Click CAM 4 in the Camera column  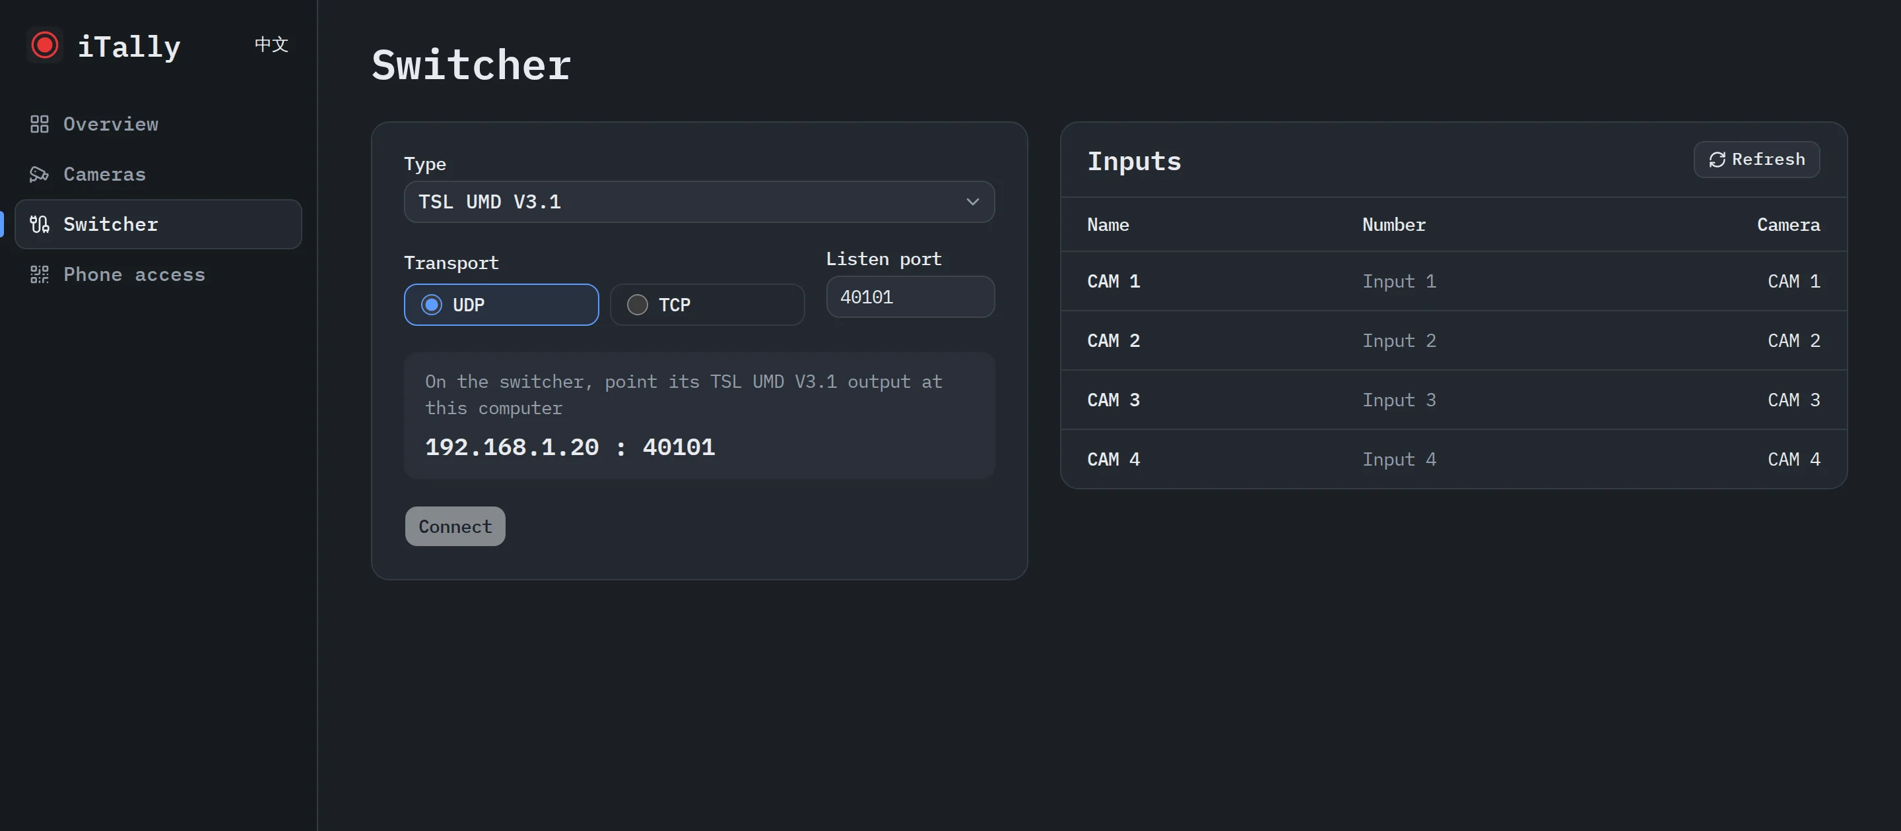pyautogui.click(x=1793, y=460)
